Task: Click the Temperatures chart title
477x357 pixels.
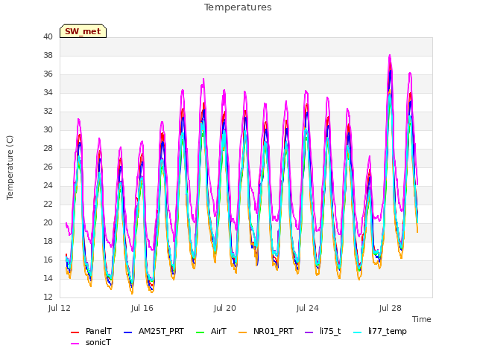Action: 238,7
